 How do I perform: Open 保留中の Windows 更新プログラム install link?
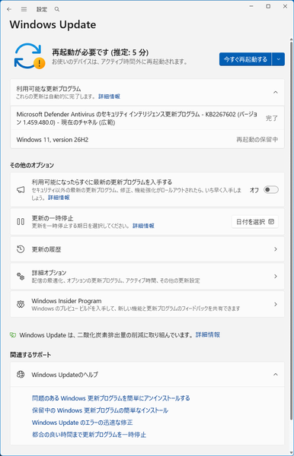pos(101,410)
